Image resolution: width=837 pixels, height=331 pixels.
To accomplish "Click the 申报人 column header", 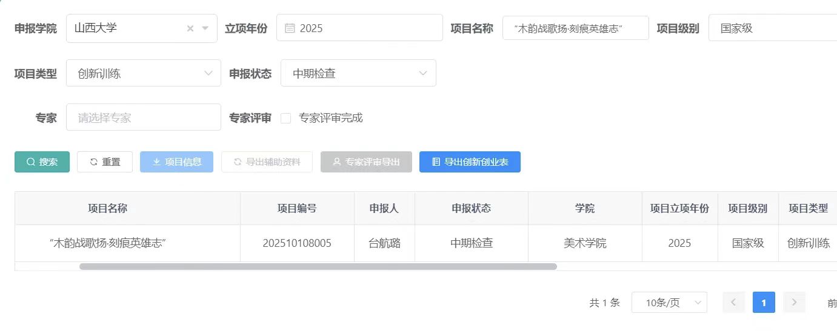I will click(x=384, y=208).
